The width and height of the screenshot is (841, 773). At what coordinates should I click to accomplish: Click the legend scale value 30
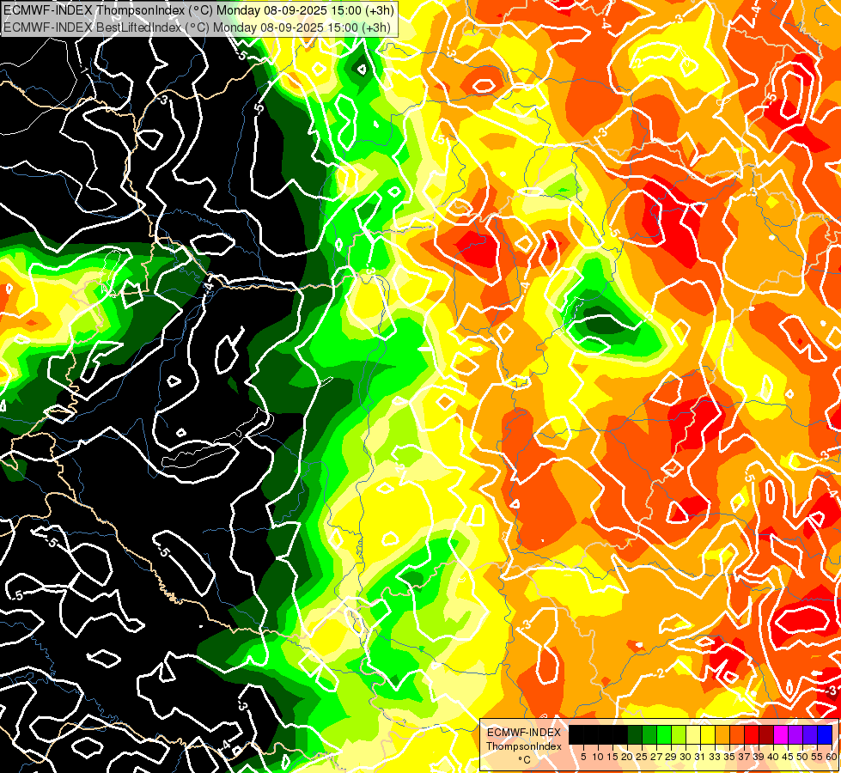tap(686, 757)
